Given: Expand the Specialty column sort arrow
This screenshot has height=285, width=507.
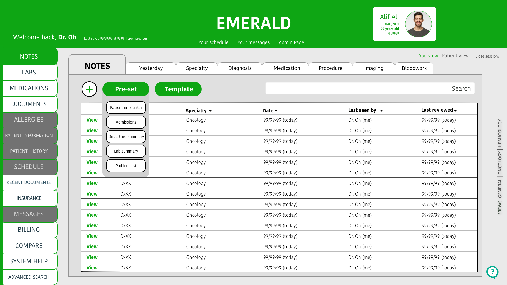Looking at the screenshot, I should point(210,111).
